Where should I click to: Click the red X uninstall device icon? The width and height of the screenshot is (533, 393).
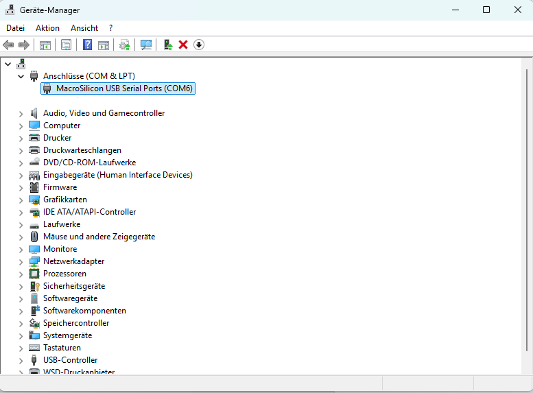point(183,45)
